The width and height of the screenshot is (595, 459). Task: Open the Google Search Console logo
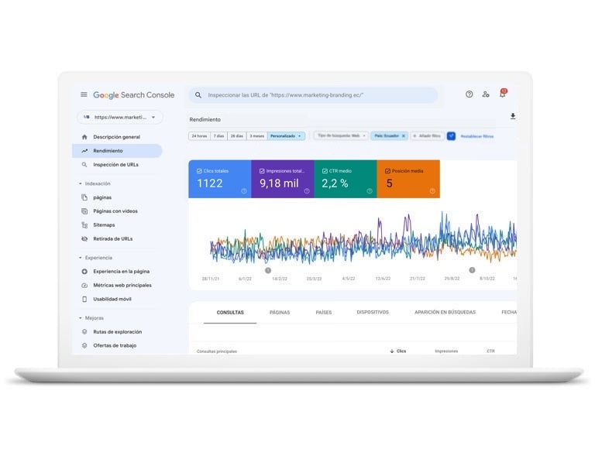click(133, 94)
